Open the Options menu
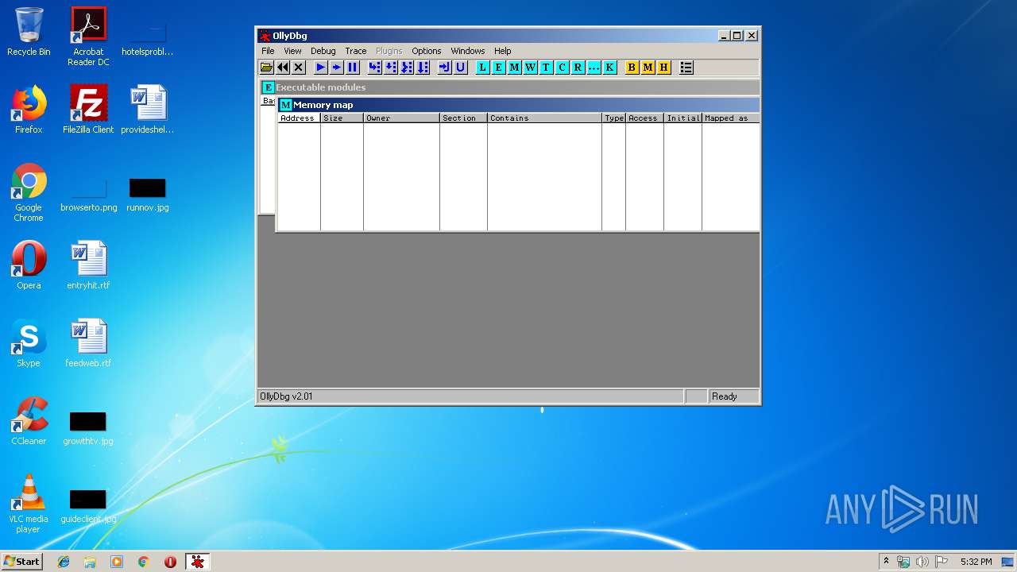The image size is (1017, 572). click(x=426, y=51)
